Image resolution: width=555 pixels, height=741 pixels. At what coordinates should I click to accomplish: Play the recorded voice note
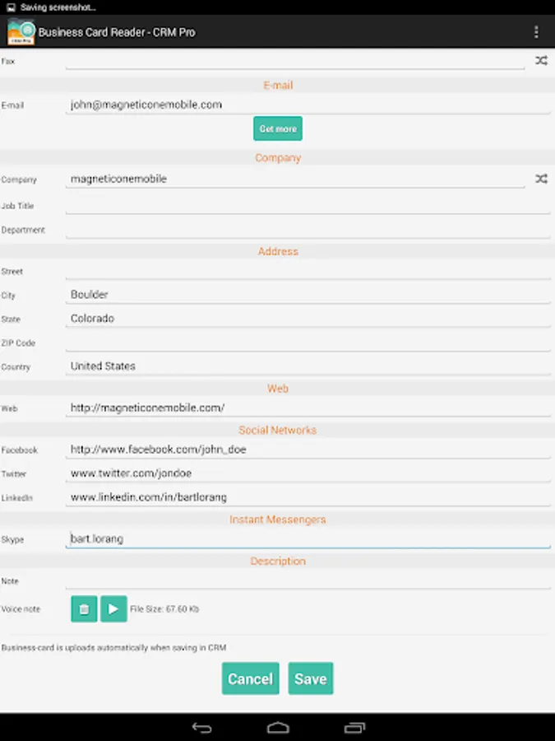113,608
